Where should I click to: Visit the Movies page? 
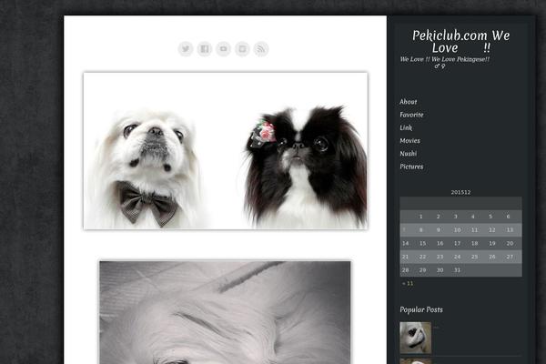click(x=409, y=140)
